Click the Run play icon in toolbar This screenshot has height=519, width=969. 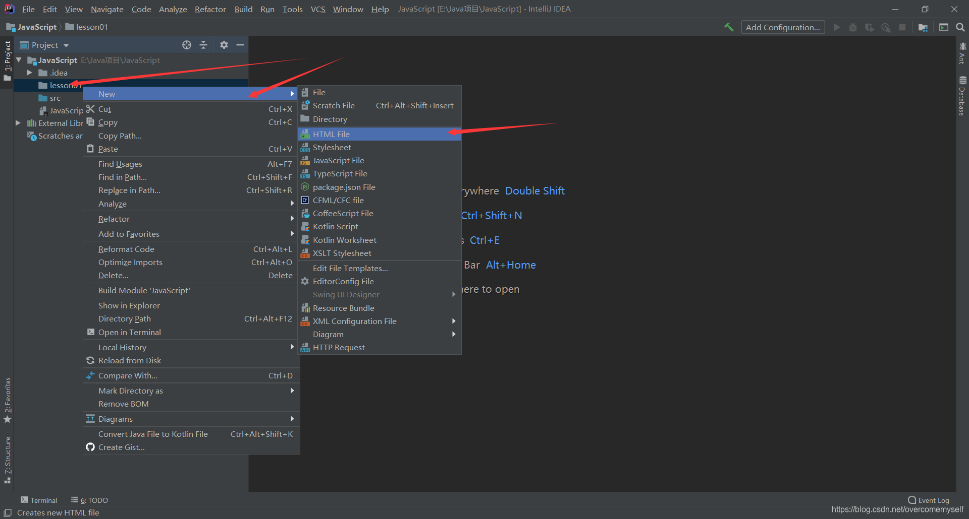[837, 27]
